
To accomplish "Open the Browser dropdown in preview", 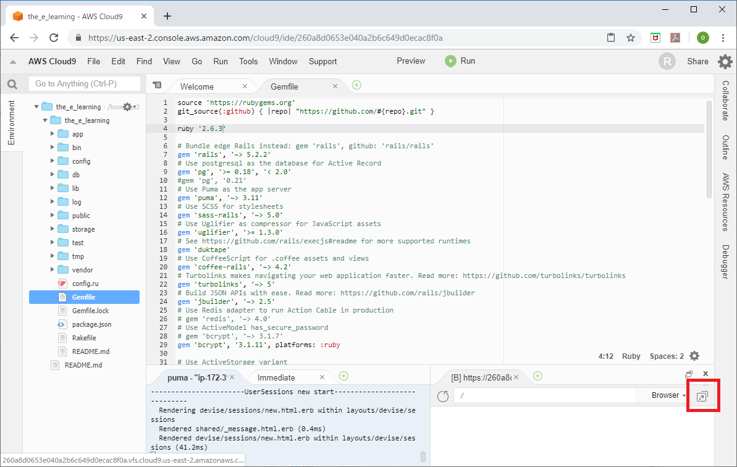I will (x=668, y=395).
